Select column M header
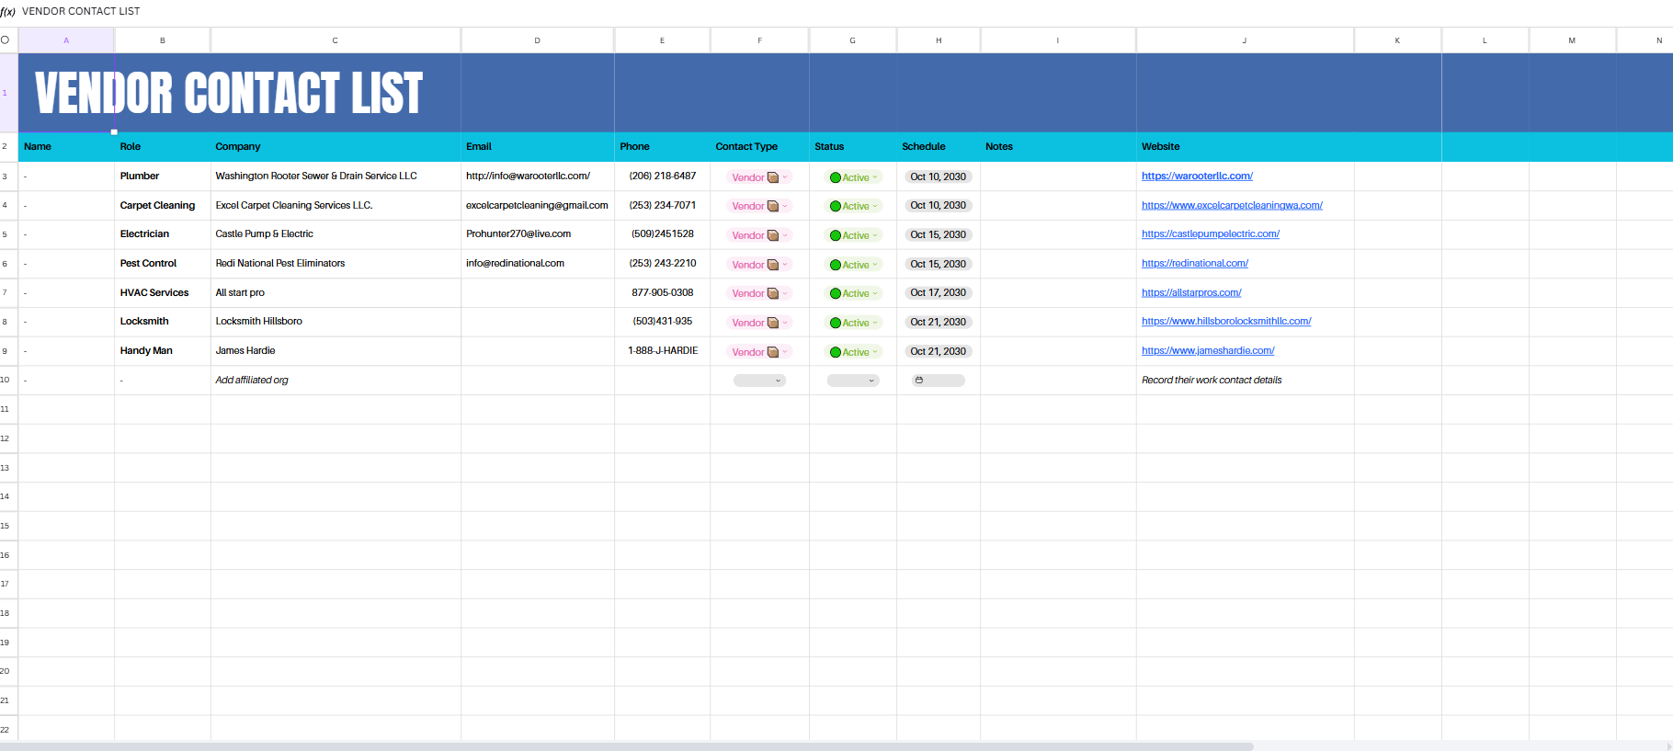 (x=1572, y=40)
